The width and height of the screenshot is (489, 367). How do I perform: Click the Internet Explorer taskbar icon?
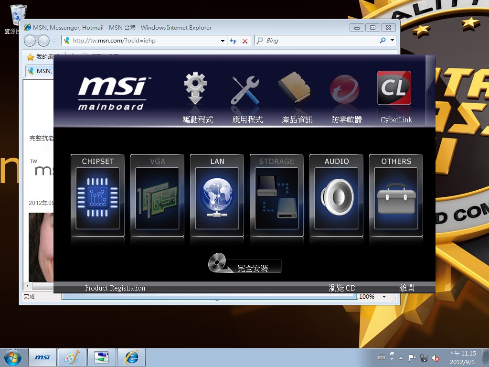pyautogui.click(x=131, y=357)
